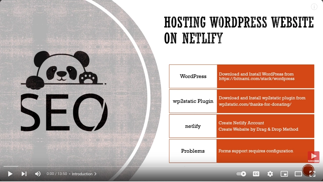Expand the Introduction chapter chevron
Image resolution: width=323 pixels, height=182 pixels.
click(x=95, y=174)
